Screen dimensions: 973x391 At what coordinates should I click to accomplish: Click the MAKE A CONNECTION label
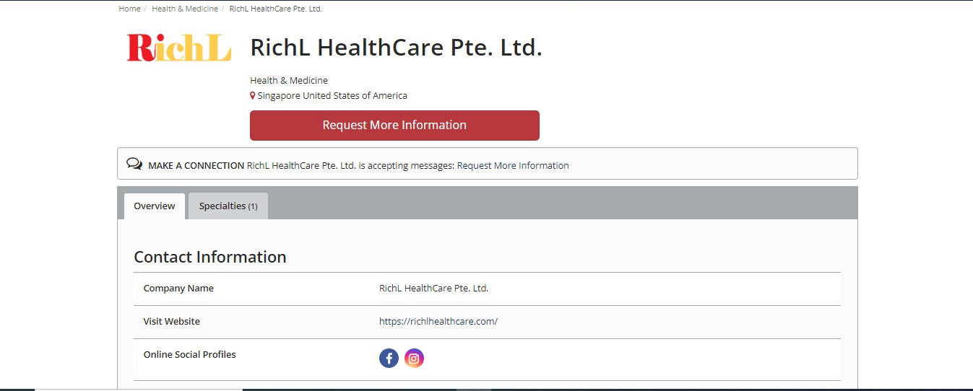(196, 165)
